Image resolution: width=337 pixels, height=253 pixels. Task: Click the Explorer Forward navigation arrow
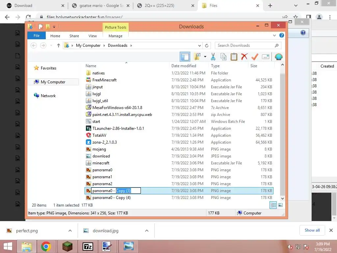(x=43, y=45)
